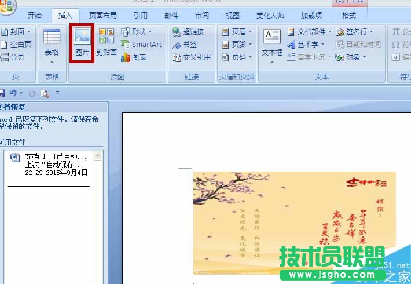
Task: Select the greeting card image in document
Action: tap(295, 223)
